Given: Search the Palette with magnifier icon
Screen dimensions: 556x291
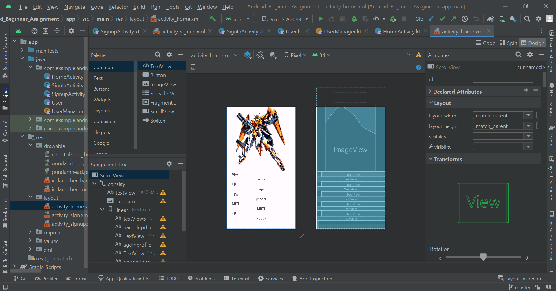Looking at the screenshot, I should [x=158, y=55].
